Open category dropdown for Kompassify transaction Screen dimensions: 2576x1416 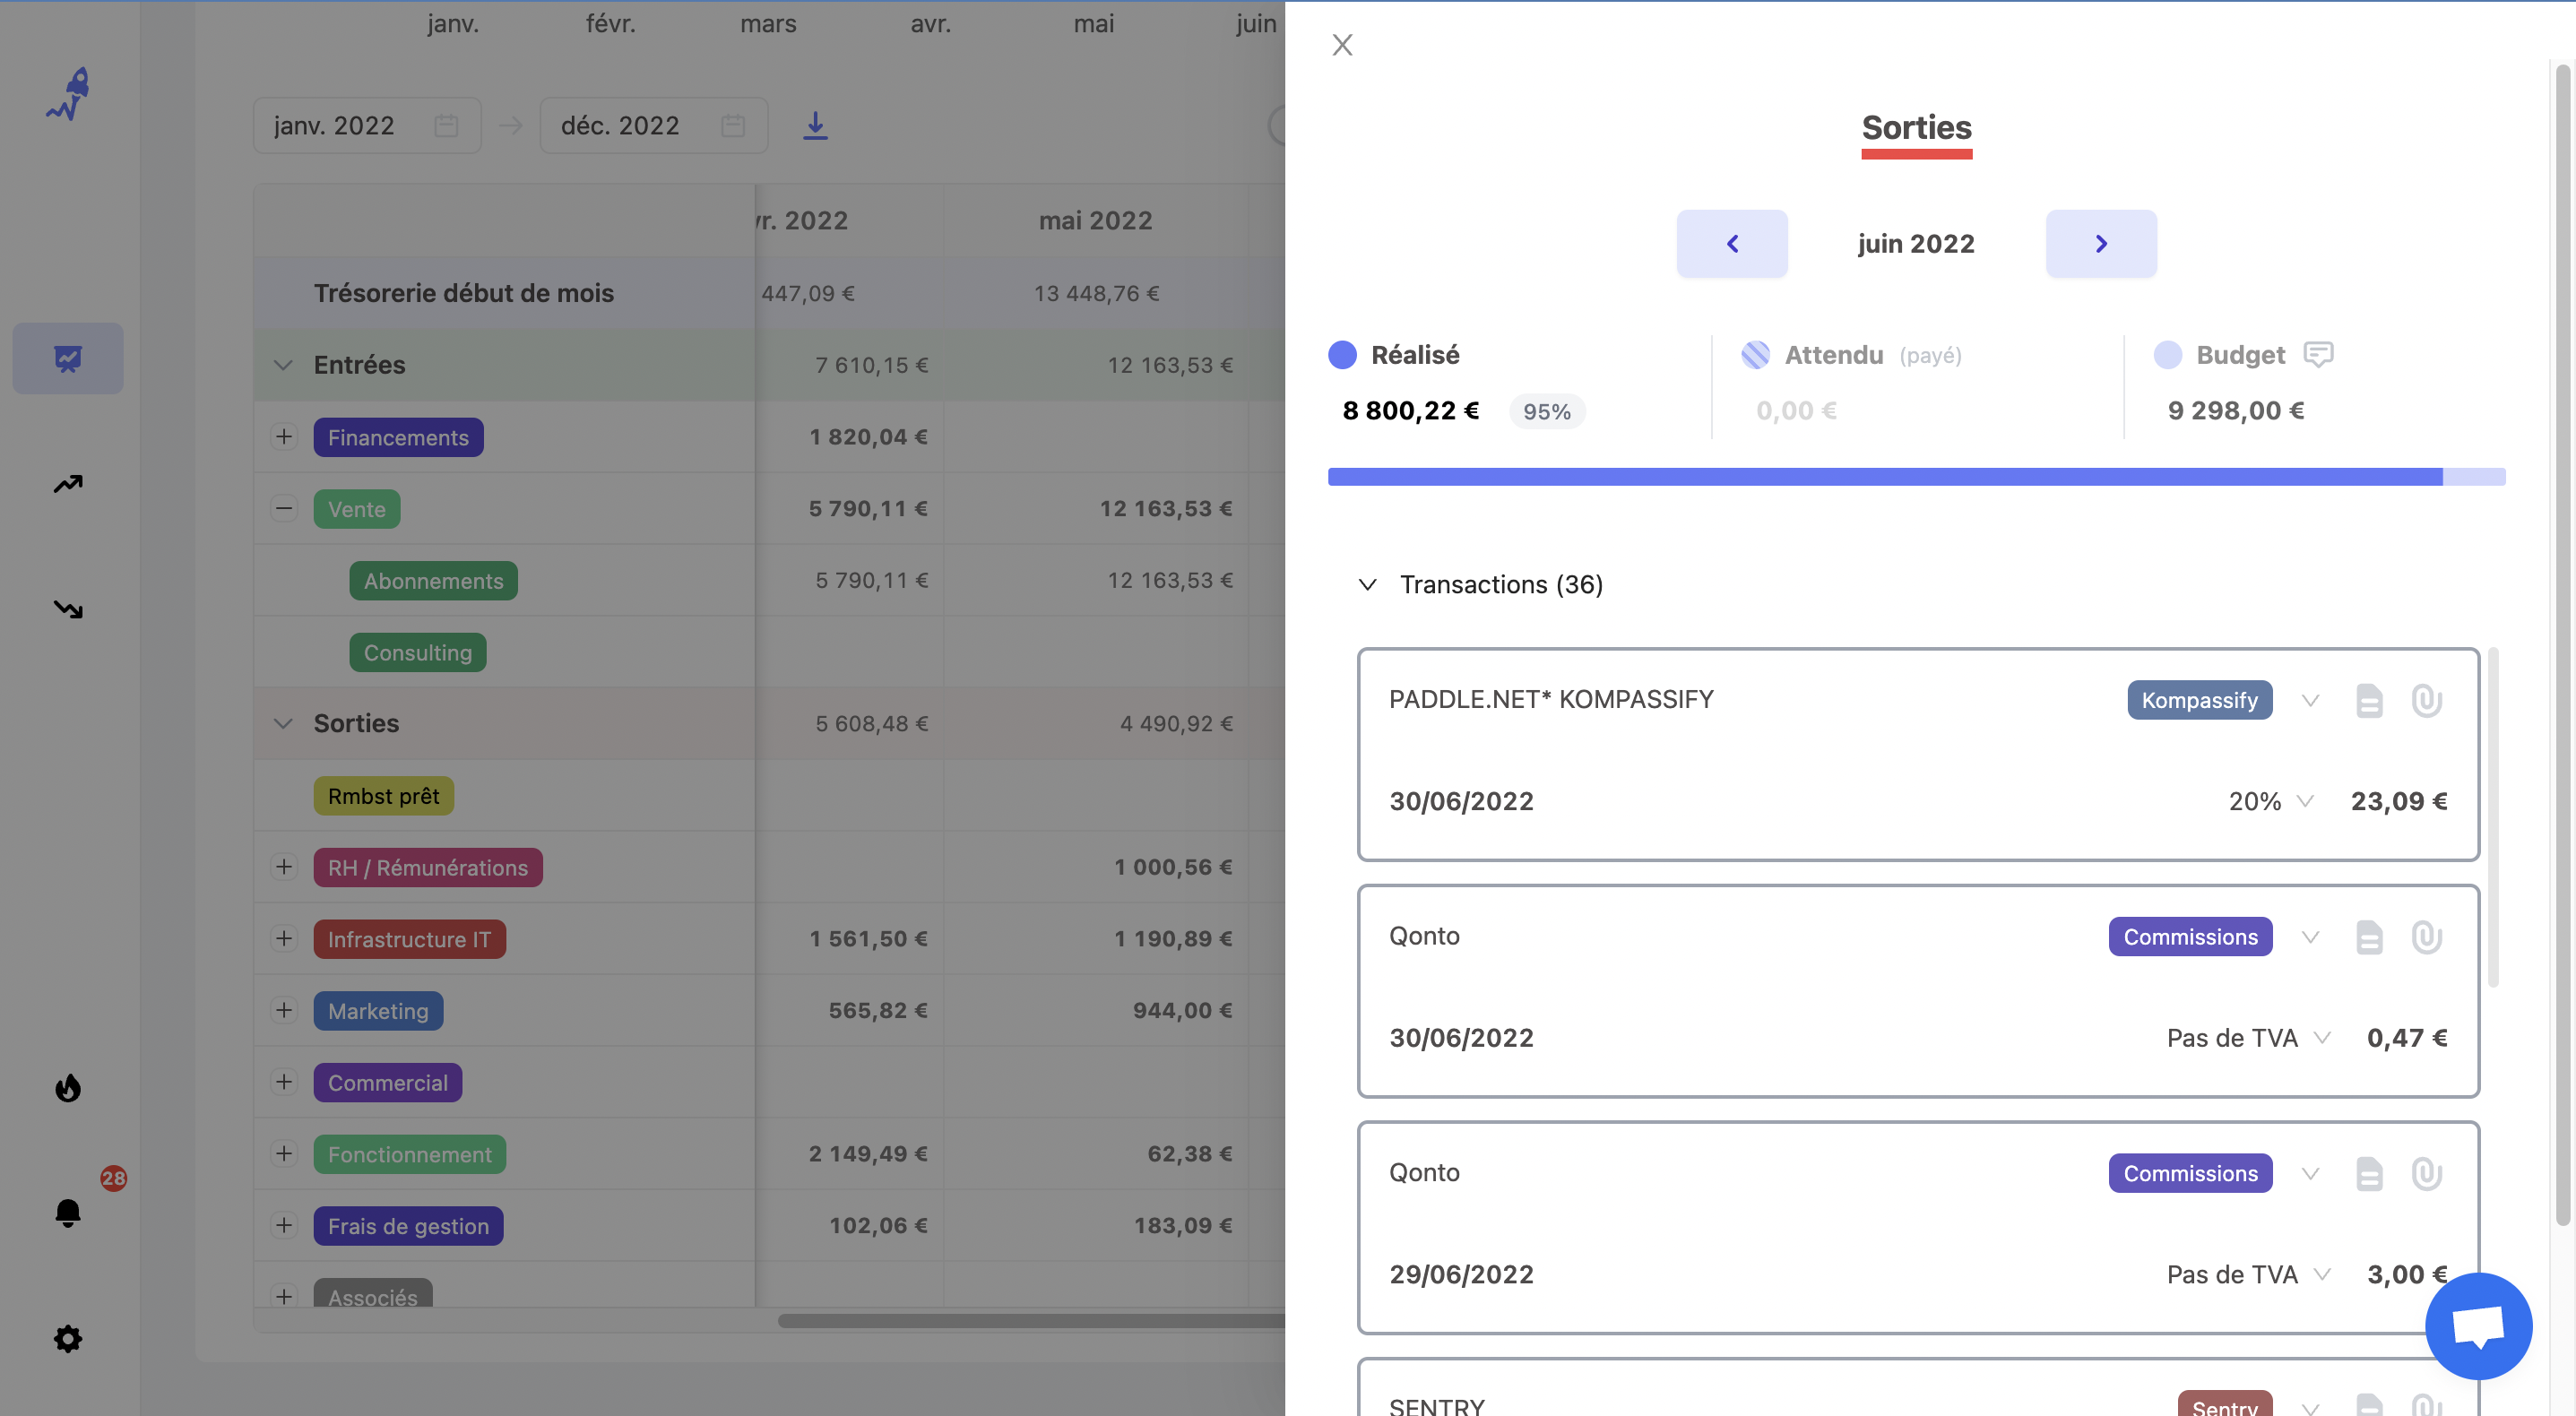pyautogui.click(x=2310, y=700)
